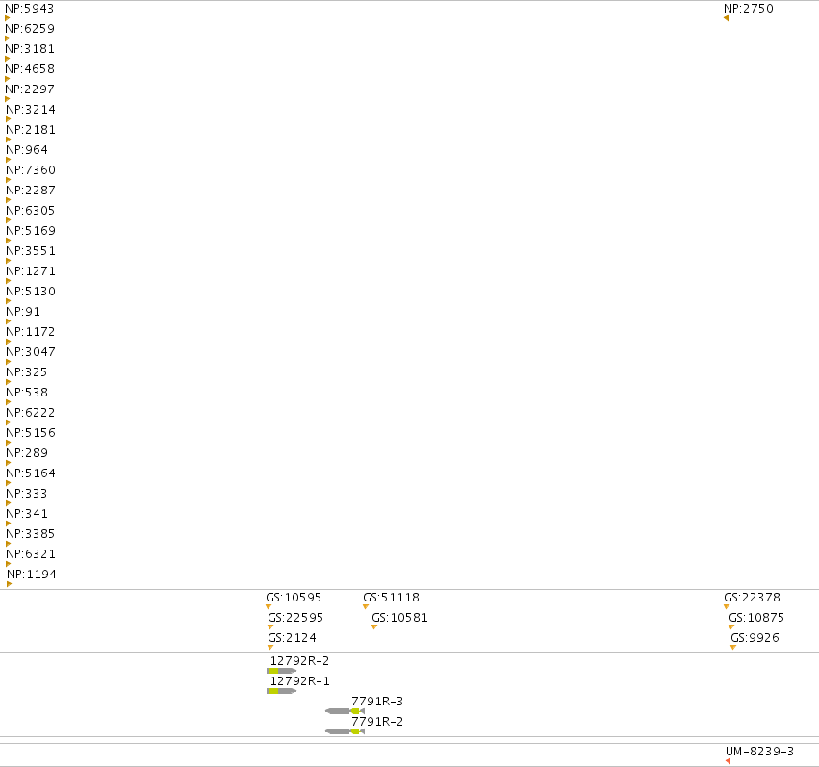Viewport: 819px width, 767px height.
Task: Select the UM-8239-3 label
Action: coord(760,752)
